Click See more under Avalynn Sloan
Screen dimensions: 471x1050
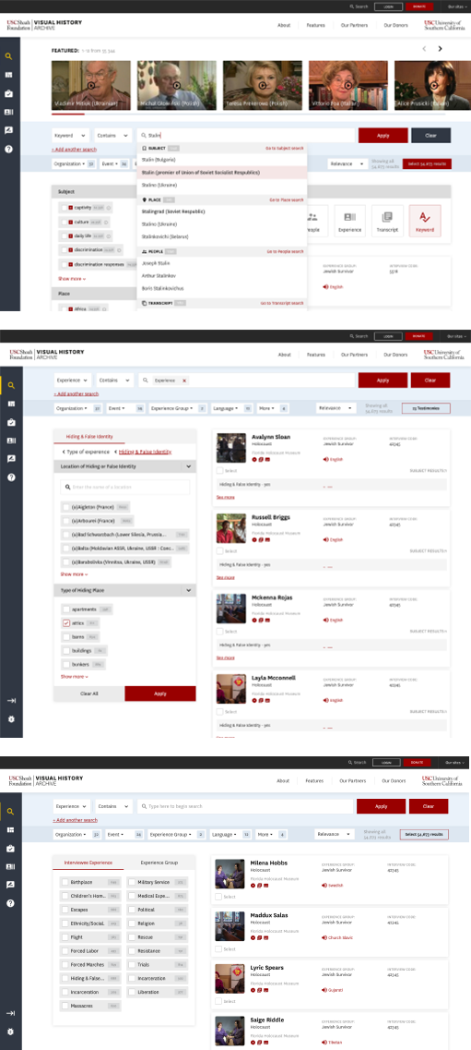pos(225,497)
